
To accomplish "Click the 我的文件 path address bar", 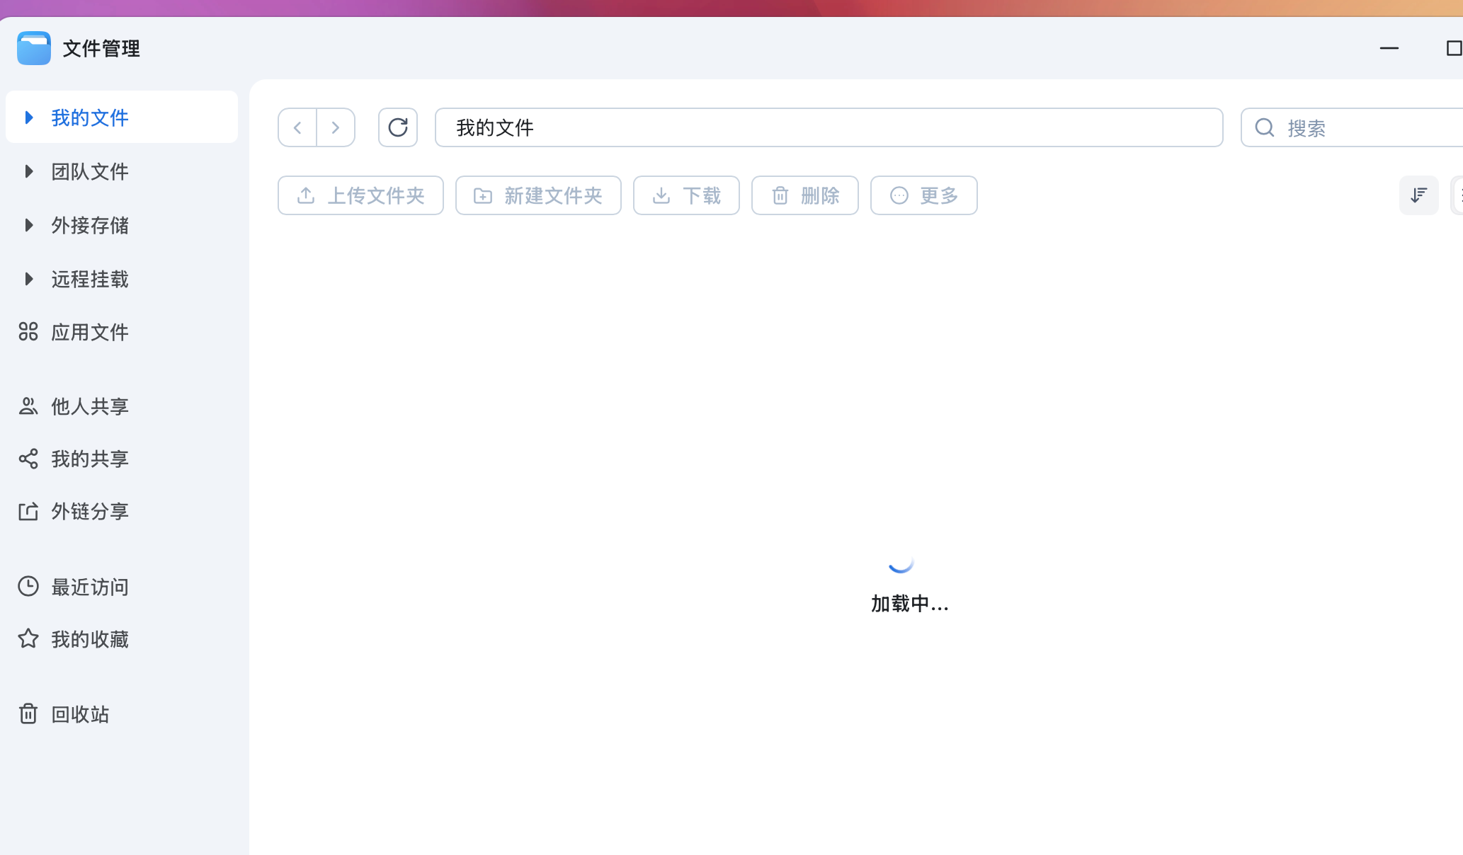I will tap(829, 127).
